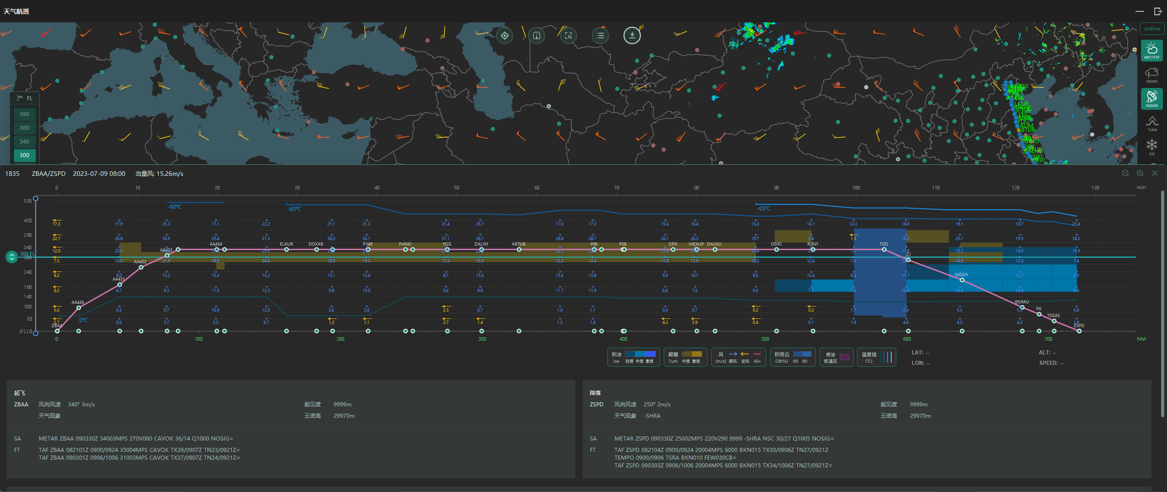Click ZBAA wind value 340° 3m/s

click(81, 405)
